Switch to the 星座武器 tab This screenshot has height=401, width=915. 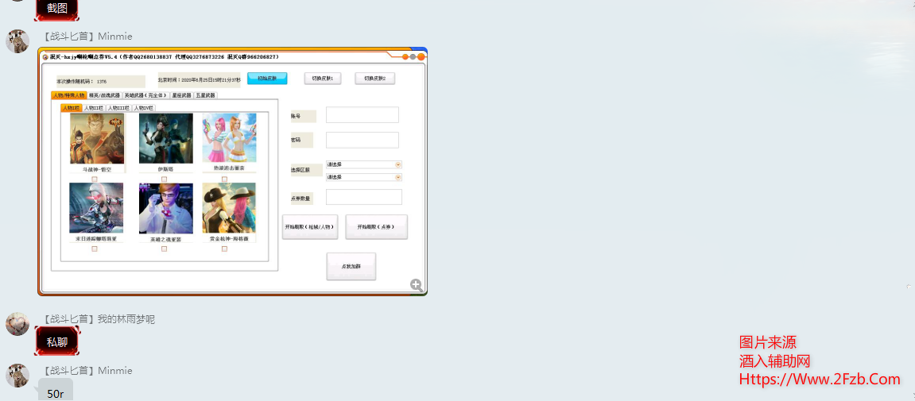pyautogui.click(x=181, y=95)
